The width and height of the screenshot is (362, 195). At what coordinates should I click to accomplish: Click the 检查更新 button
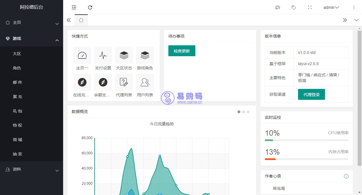[x=182, y=50]
